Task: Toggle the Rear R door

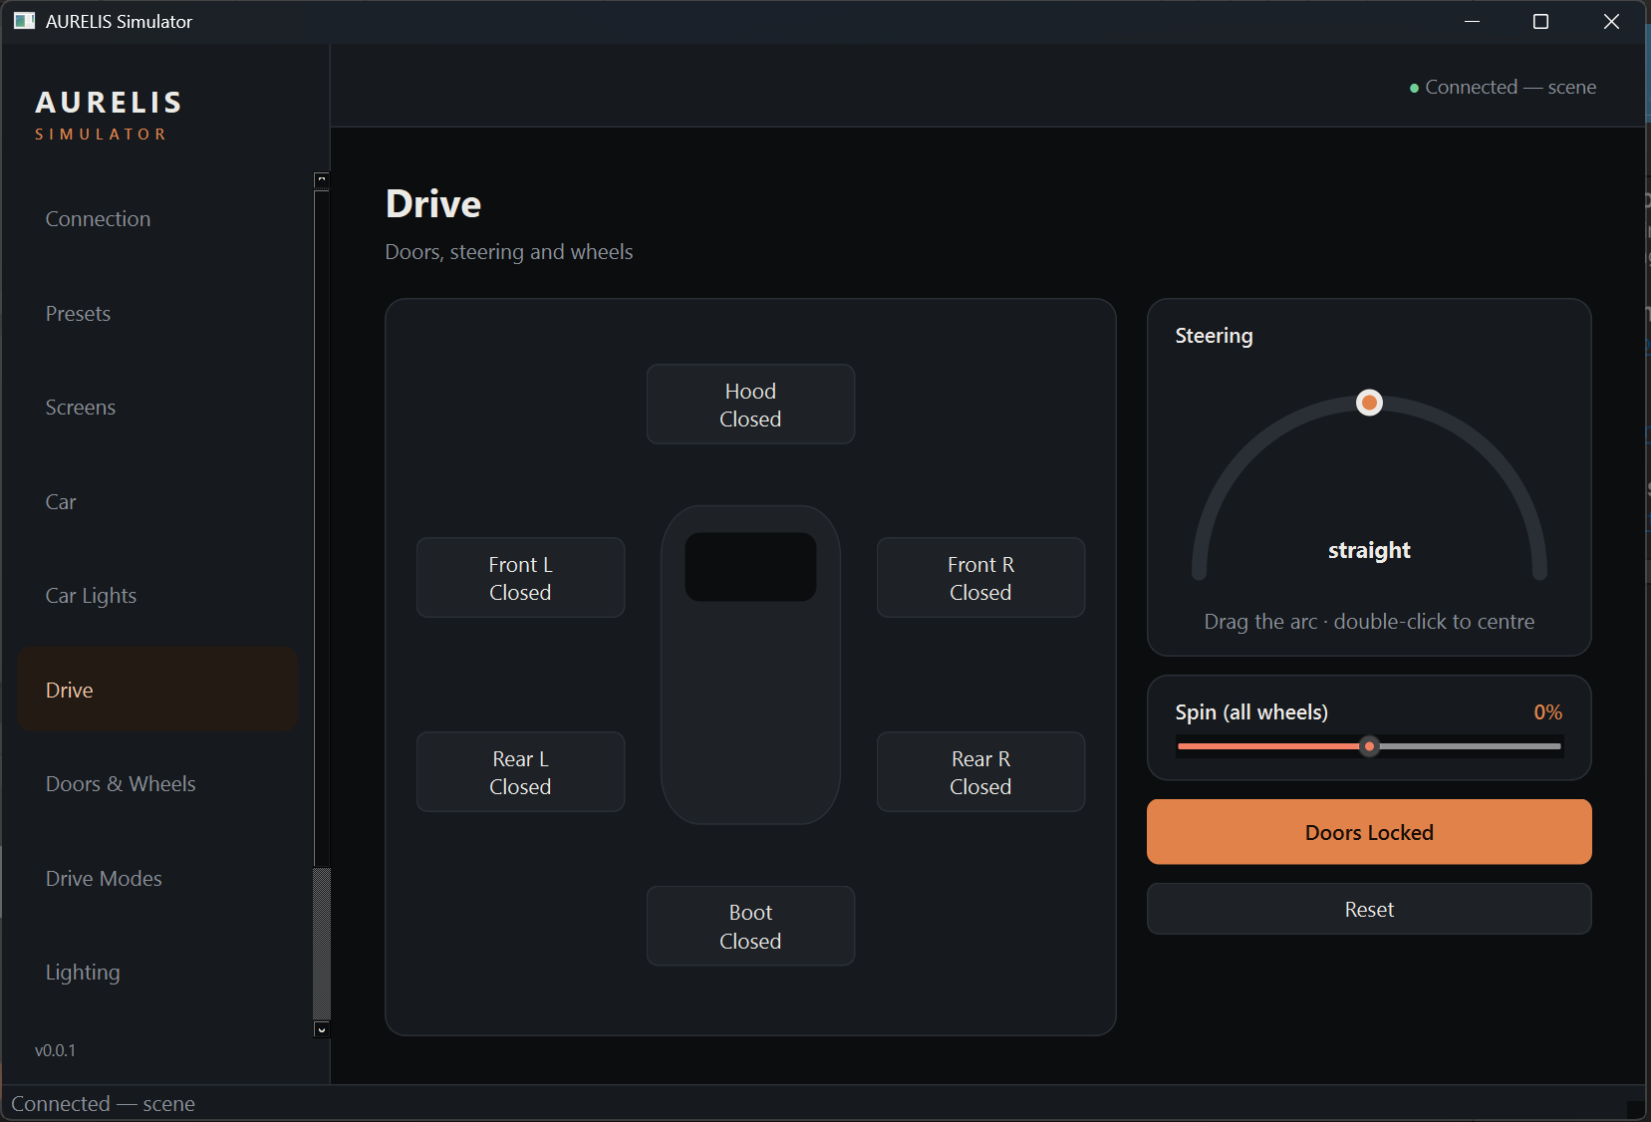Action: pos(980,772)
